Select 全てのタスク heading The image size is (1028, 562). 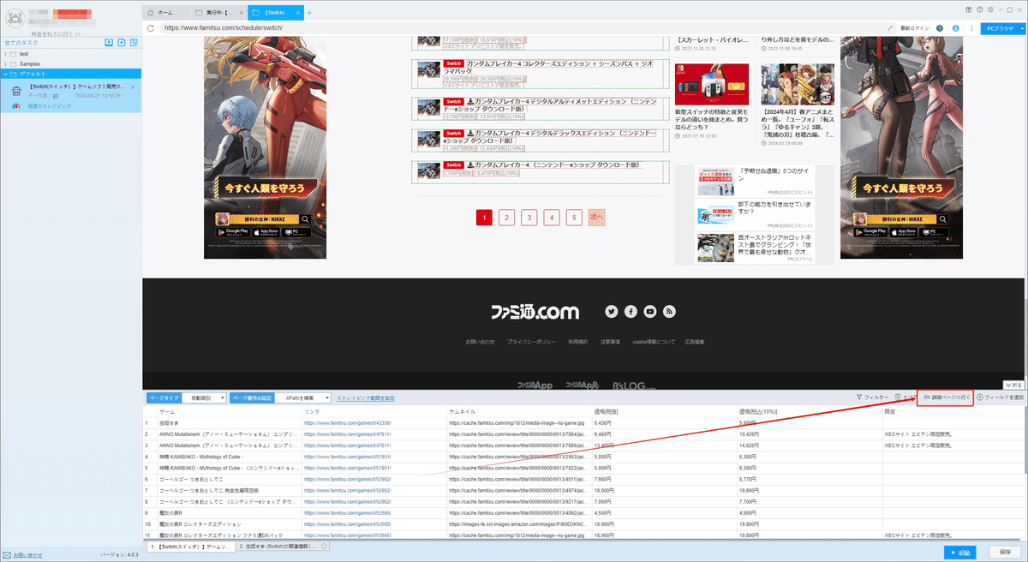tap(21, 43)
